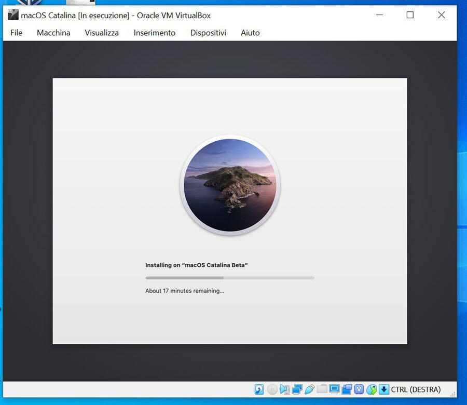Open the Inserimento menu
The height and width of the screenshot is (405, 467).
154,33
